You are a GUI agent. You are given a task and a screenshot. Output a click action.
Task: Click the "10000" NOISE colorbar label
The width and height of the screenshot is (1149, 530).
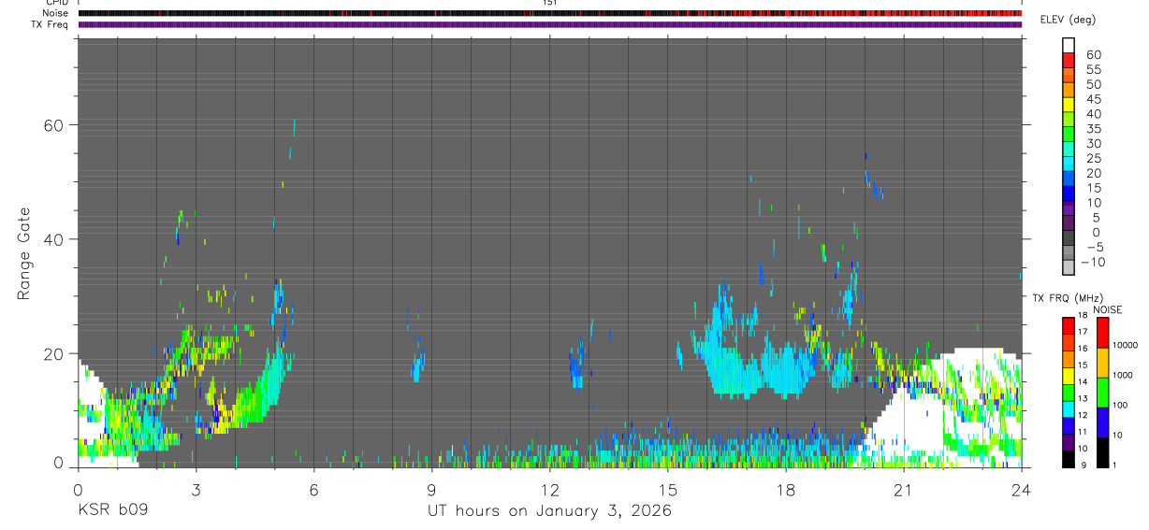coord(1127,345)
